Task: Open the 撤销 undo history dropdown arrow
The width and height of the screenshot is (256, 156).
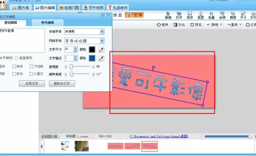Action: coord(221,25)
